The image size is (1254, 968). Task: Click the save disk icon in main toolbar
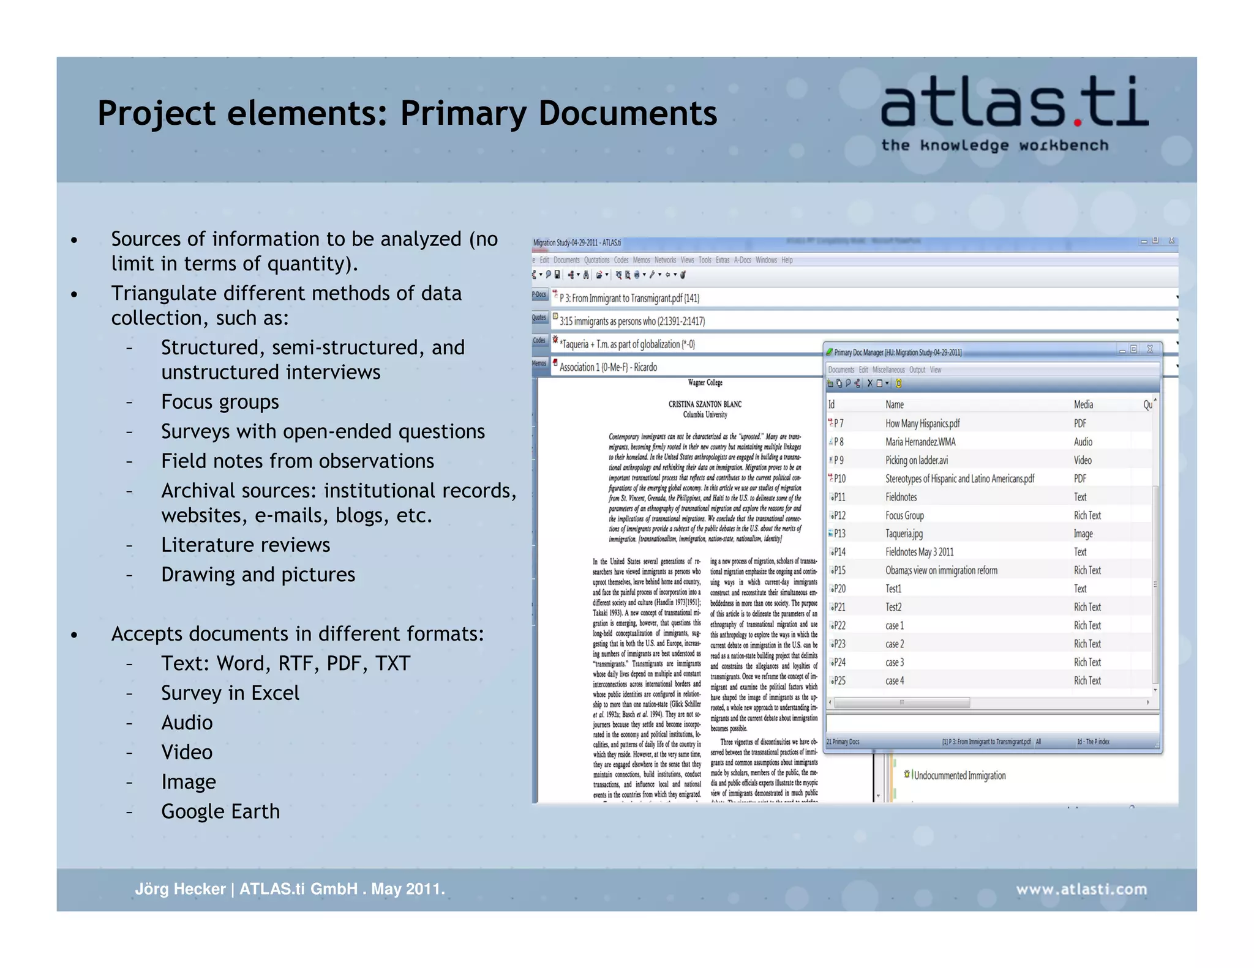coord(557,275)
